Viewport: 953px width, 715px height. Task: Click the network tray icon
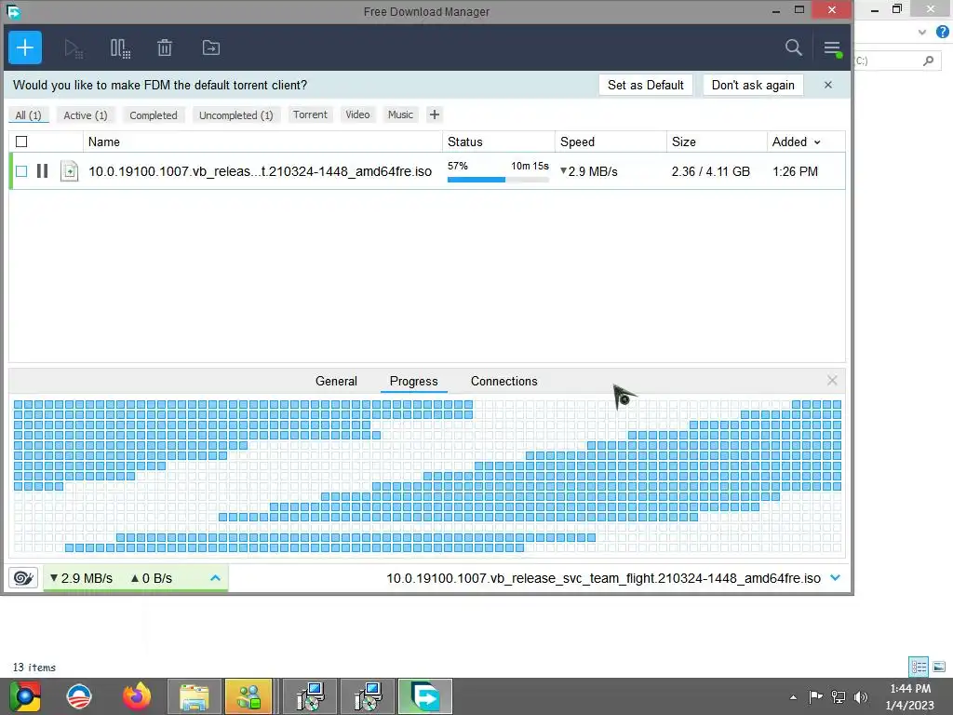coord(839,696)
